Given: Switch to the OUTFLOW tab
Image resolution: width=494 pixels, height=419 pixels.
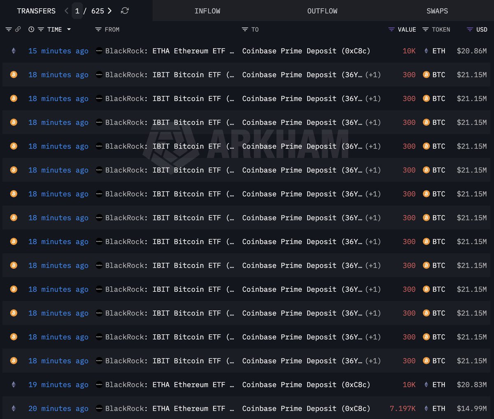Looking at the screenshot, I should click(x=322, y=11).
